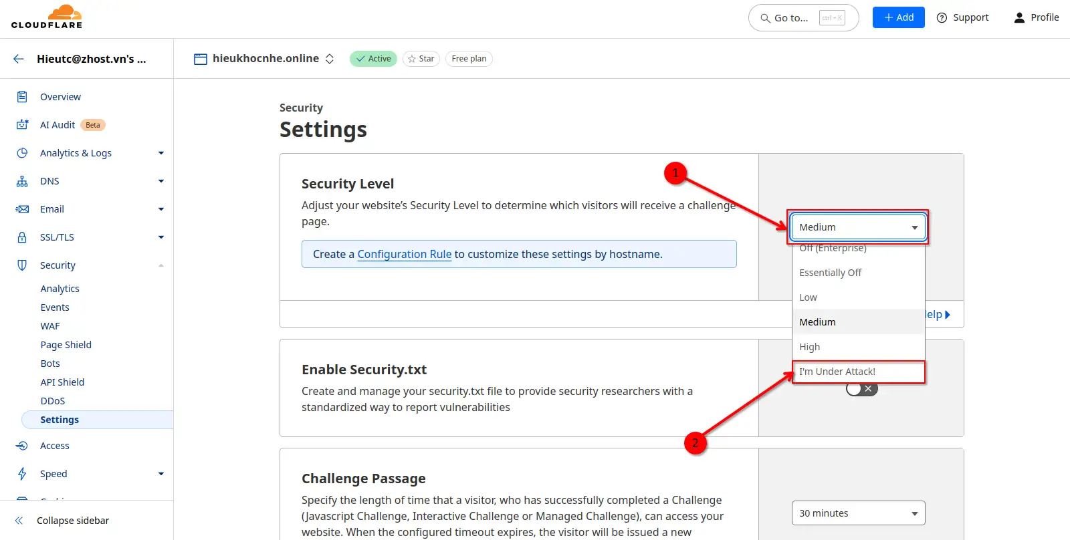Click the Access sidebar icon
This screenshot has width=1070, height=540.
coord(22,446)
